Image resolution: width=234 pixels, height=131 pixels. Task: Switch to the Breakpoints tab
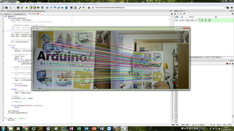(x=216, y=57)
